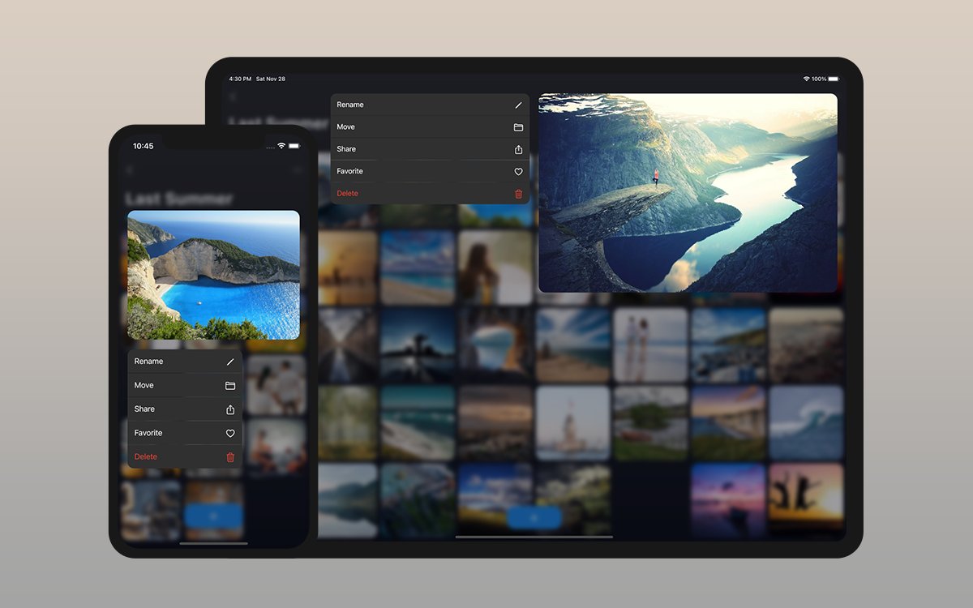Click the heart icon in iPad menu

pos(518,172)
